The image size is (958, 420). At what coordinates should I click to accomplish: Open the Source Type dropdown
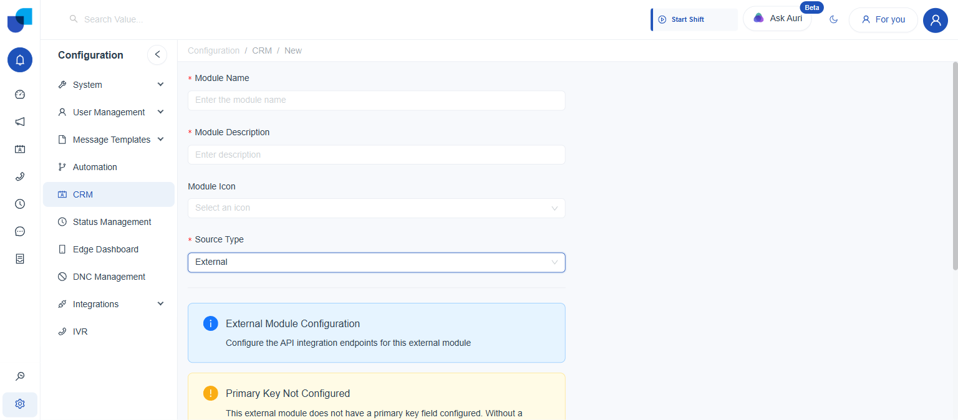coord(377,262)
